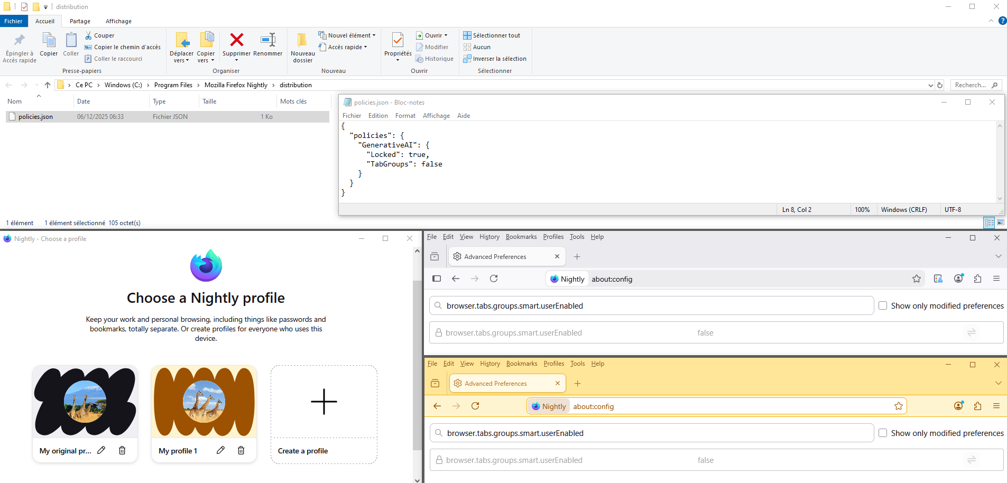1007x483 pixels.
Task: Open the Format menu in Bloc-notes
Action: pyautogui.click(x=405, y=116)
